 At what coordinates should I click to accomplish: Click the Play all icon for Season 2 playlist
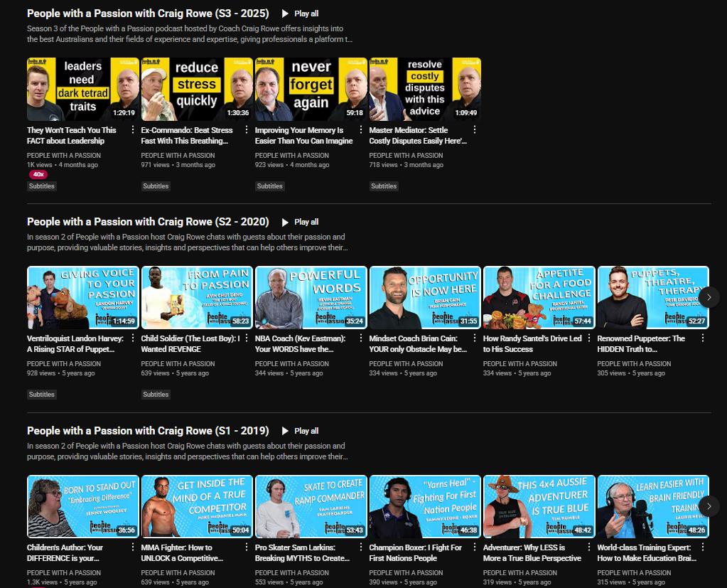[x=284, y=222]
